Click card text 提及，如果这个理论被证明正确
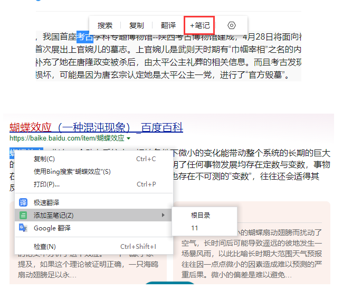352x289 pixels. [x=88, y=264]
